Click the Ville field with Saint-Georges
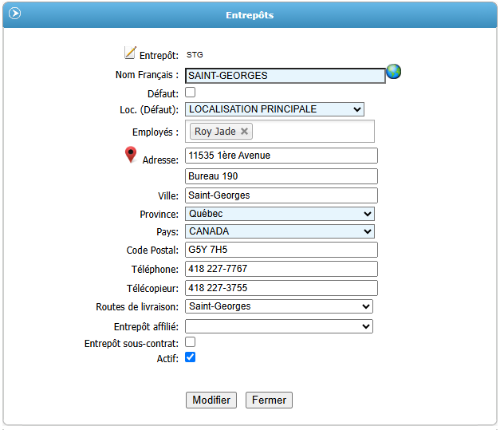Viewport: 500px width, 430px height. coord(281,195)
